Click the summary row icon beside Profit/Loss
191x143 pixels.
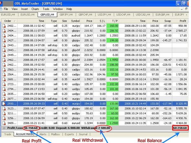pyautogui.click(x=4, y=128)
